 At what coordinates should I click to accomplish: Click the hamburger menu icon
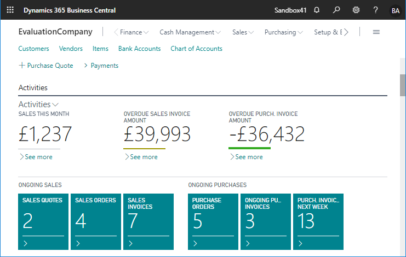[x=376, y=32]
